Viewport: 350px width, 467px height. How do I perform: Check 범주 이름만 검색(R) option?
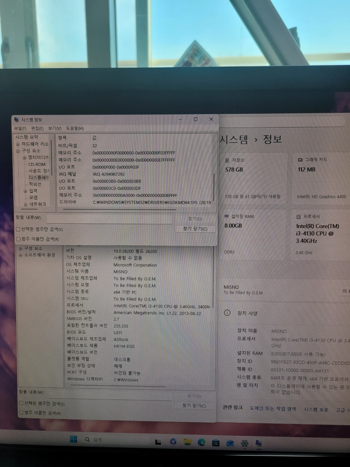pyautogui.click(x=18, y=239)
